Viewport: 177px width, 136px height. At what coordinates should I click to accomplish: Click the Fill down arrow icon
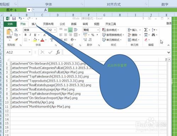pos(146,35)
